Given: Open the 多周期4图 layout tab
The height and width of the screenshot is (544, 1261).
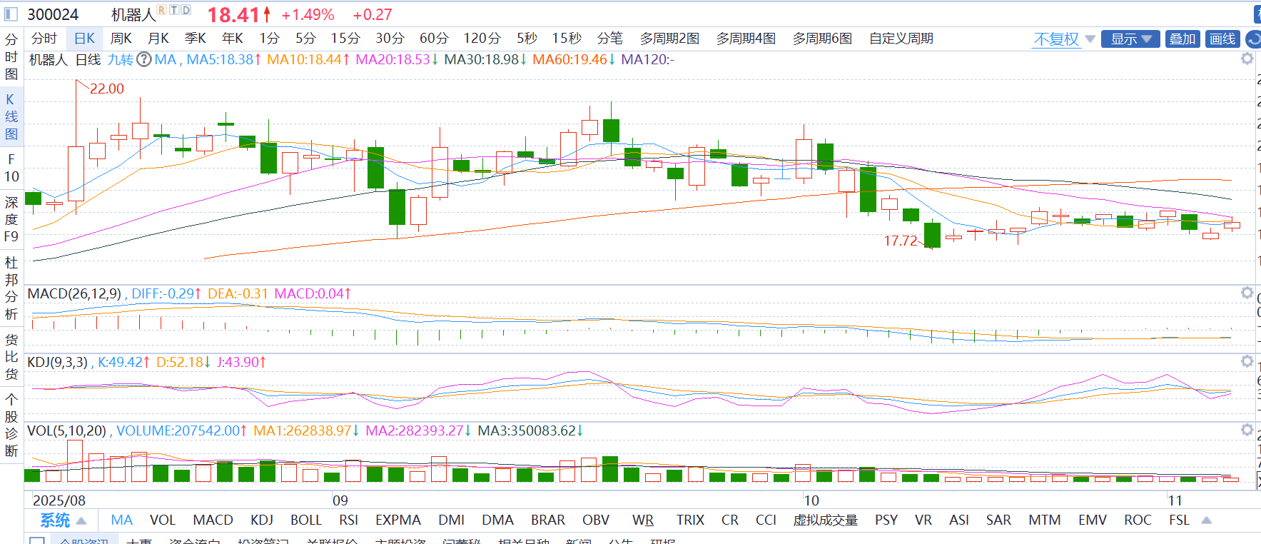Looking at the screenshot, I should pos(746,39).
